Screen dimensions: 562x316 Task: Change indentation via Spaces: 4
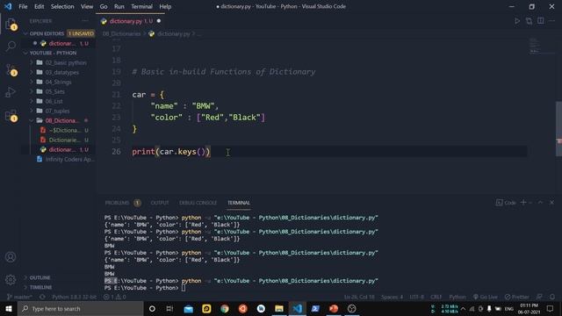[392, 297]
